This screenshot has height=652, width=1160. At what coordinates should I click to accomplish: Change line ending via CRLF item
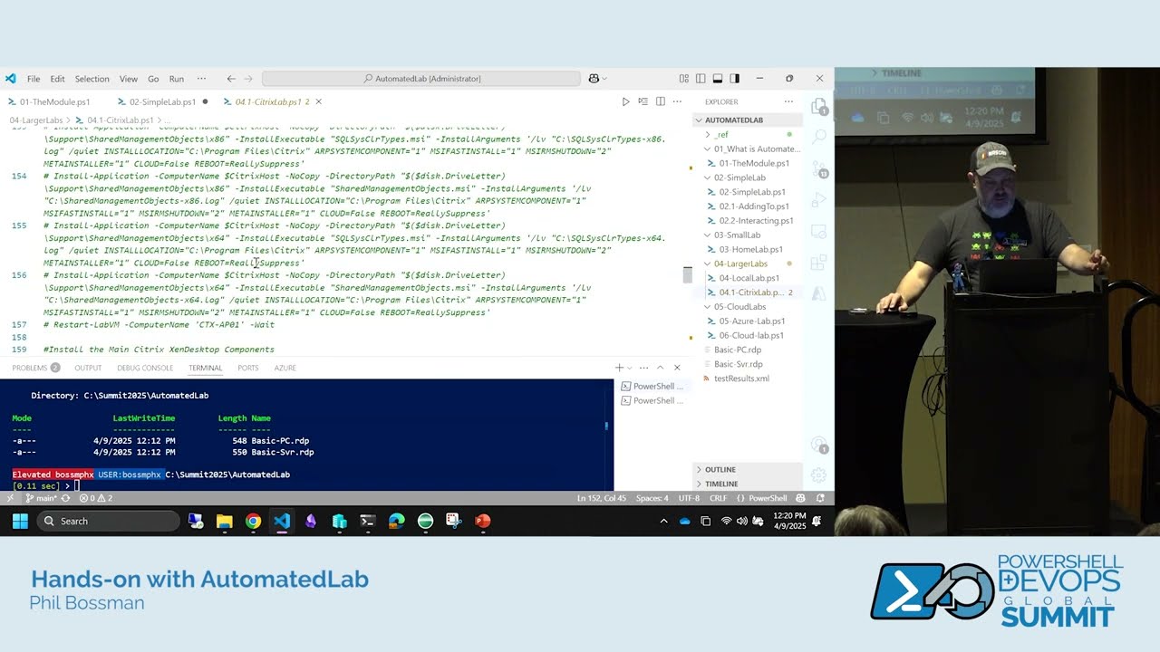pos(718,498)
